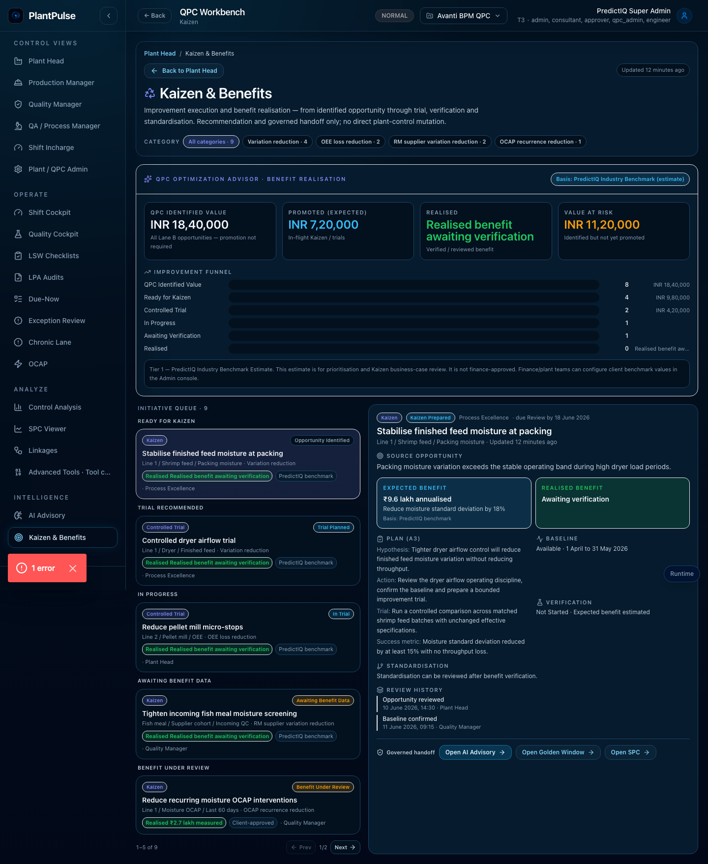Image resolution: width=708 pixels, height=864 pixels.
Task: Click the OCAP lightning icon
Action: [18, 364]
